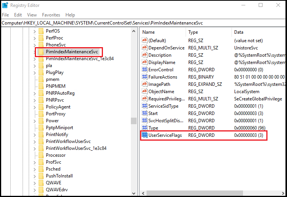Click the registry path address bar

[143, 23]
